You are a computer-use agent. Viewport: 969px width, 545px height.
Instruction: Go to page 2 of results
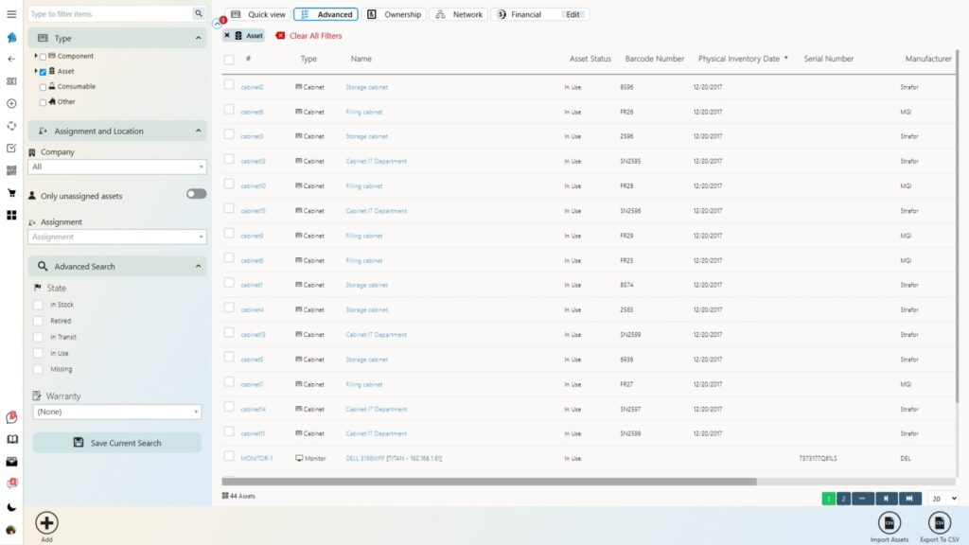pos(844,499)
